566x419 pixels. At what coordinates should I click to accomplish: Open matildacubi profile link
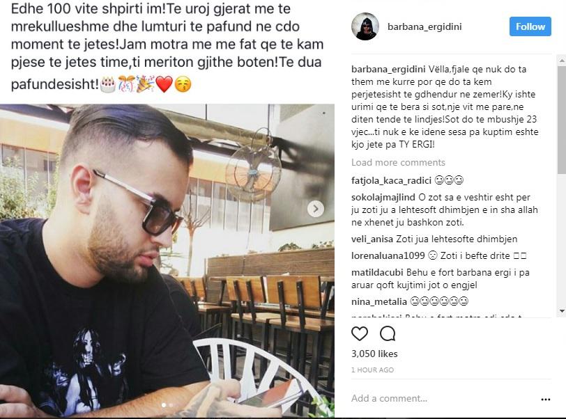[377, 272]
